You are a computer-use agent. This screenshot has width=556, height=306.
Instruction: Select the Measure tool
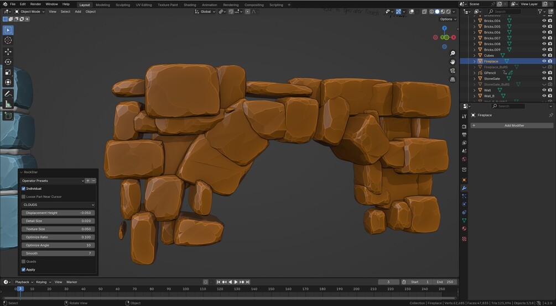8,104
